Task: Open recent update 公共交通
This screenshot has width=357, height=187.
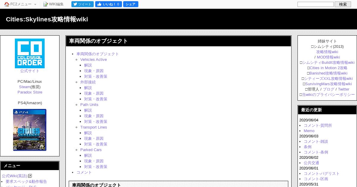Action: [311, 163]
